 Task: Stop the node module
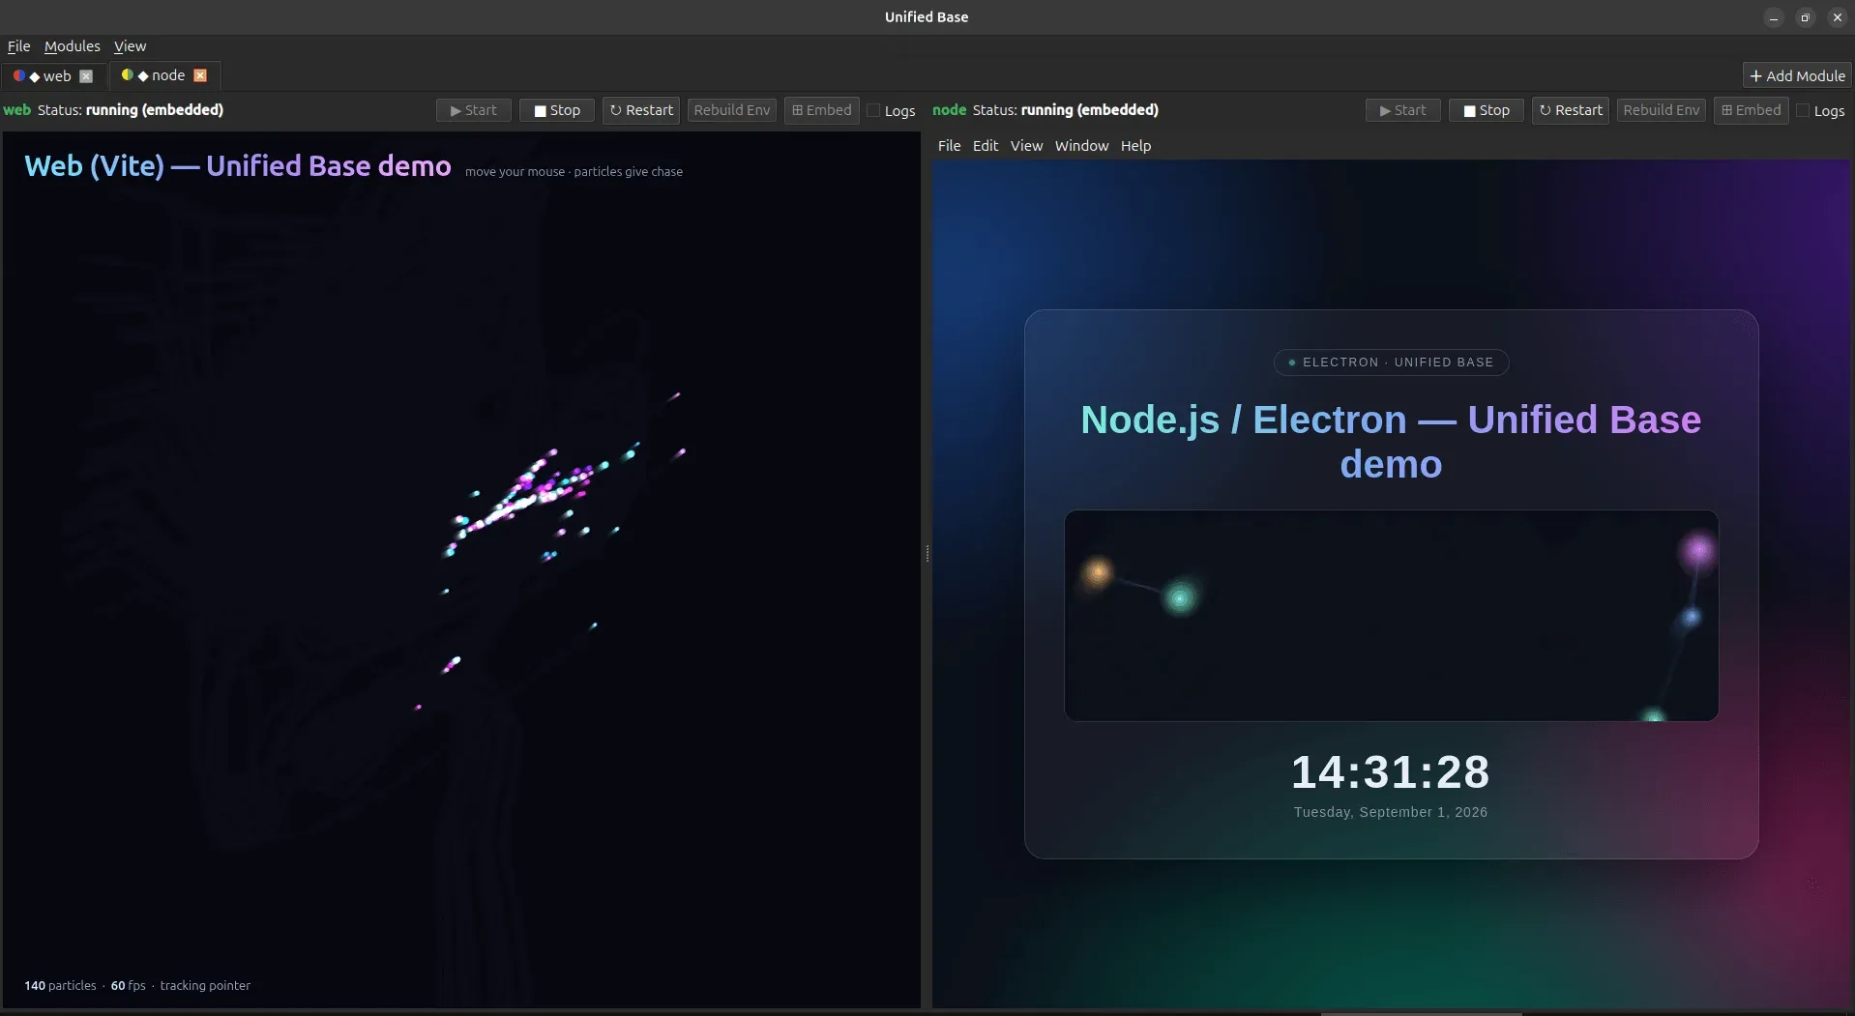pos(1487,110)
